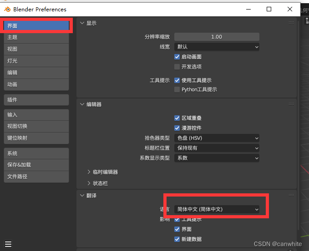The height and width of the screenshot is (251, 309).
Task: Open the 输入 tab
Action: [36, 115]
